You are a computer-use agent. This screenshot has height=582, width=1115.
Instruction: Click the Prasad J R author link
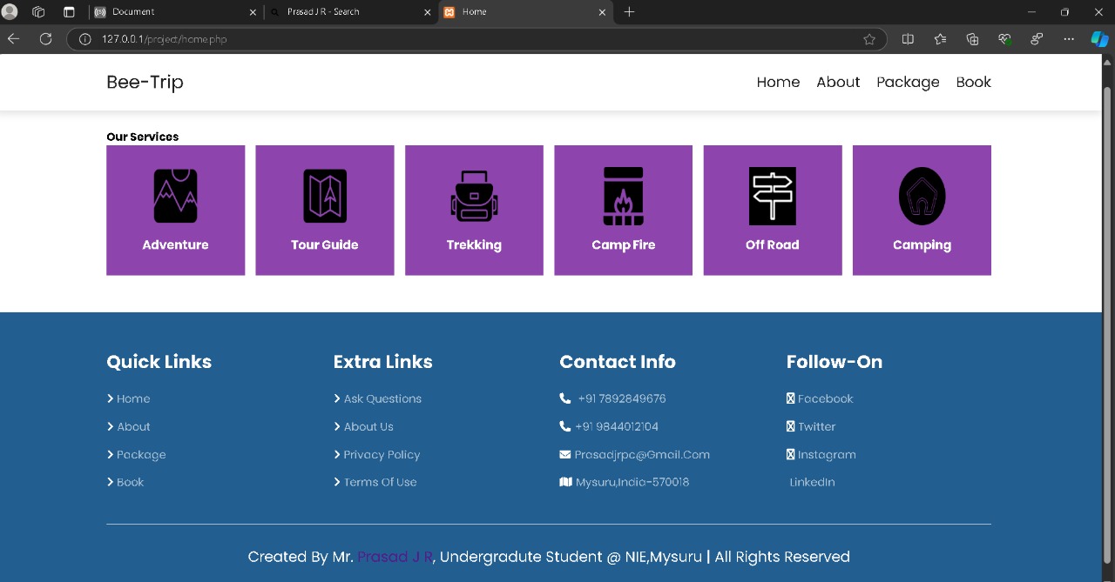(x=395, y=557)
